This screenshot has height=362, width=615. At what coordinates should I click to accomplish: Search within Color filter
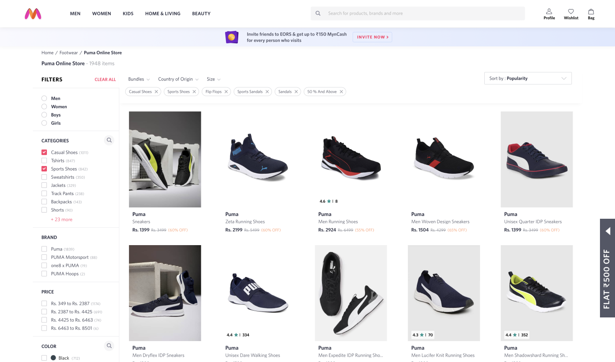(x=109, y=346)
